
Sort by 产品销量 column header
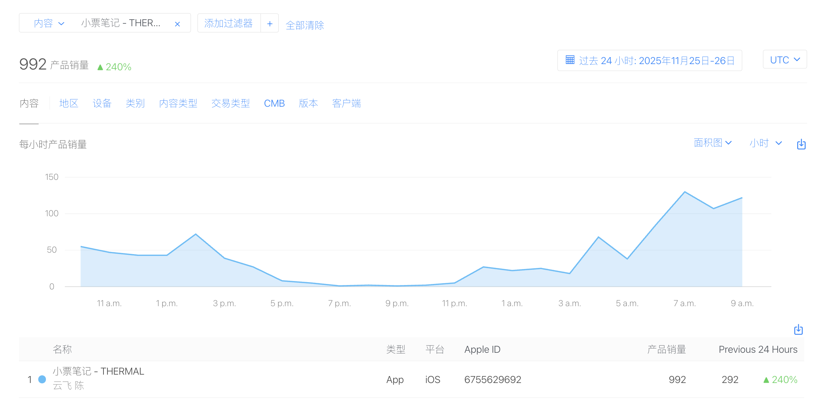(666, 349)
